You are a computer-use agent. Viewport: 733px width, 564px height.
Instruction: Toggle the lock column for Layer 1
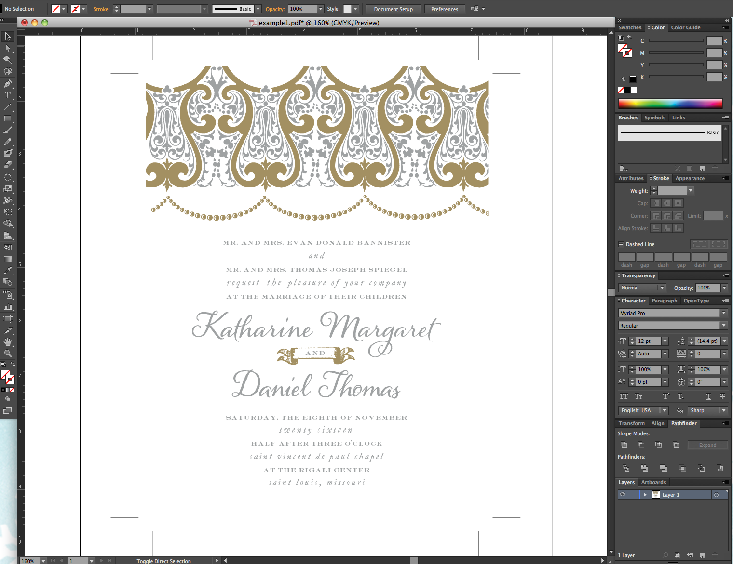pos(633,495)
